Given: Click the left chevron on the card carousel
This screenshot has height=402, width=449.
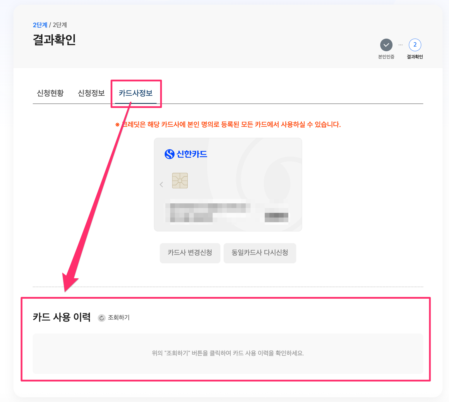Looking at the screenshot, I should tap(161, 184).
